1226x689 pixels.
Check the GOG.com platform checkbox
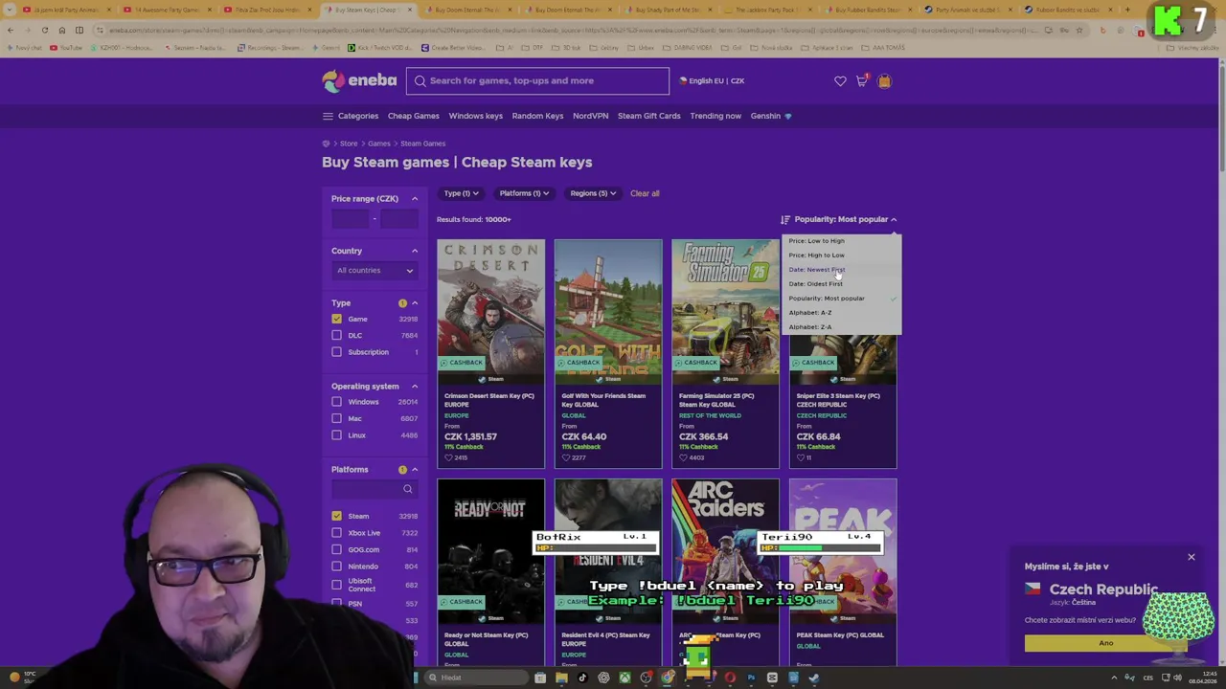pyautogui.click(x=336, y=549)
